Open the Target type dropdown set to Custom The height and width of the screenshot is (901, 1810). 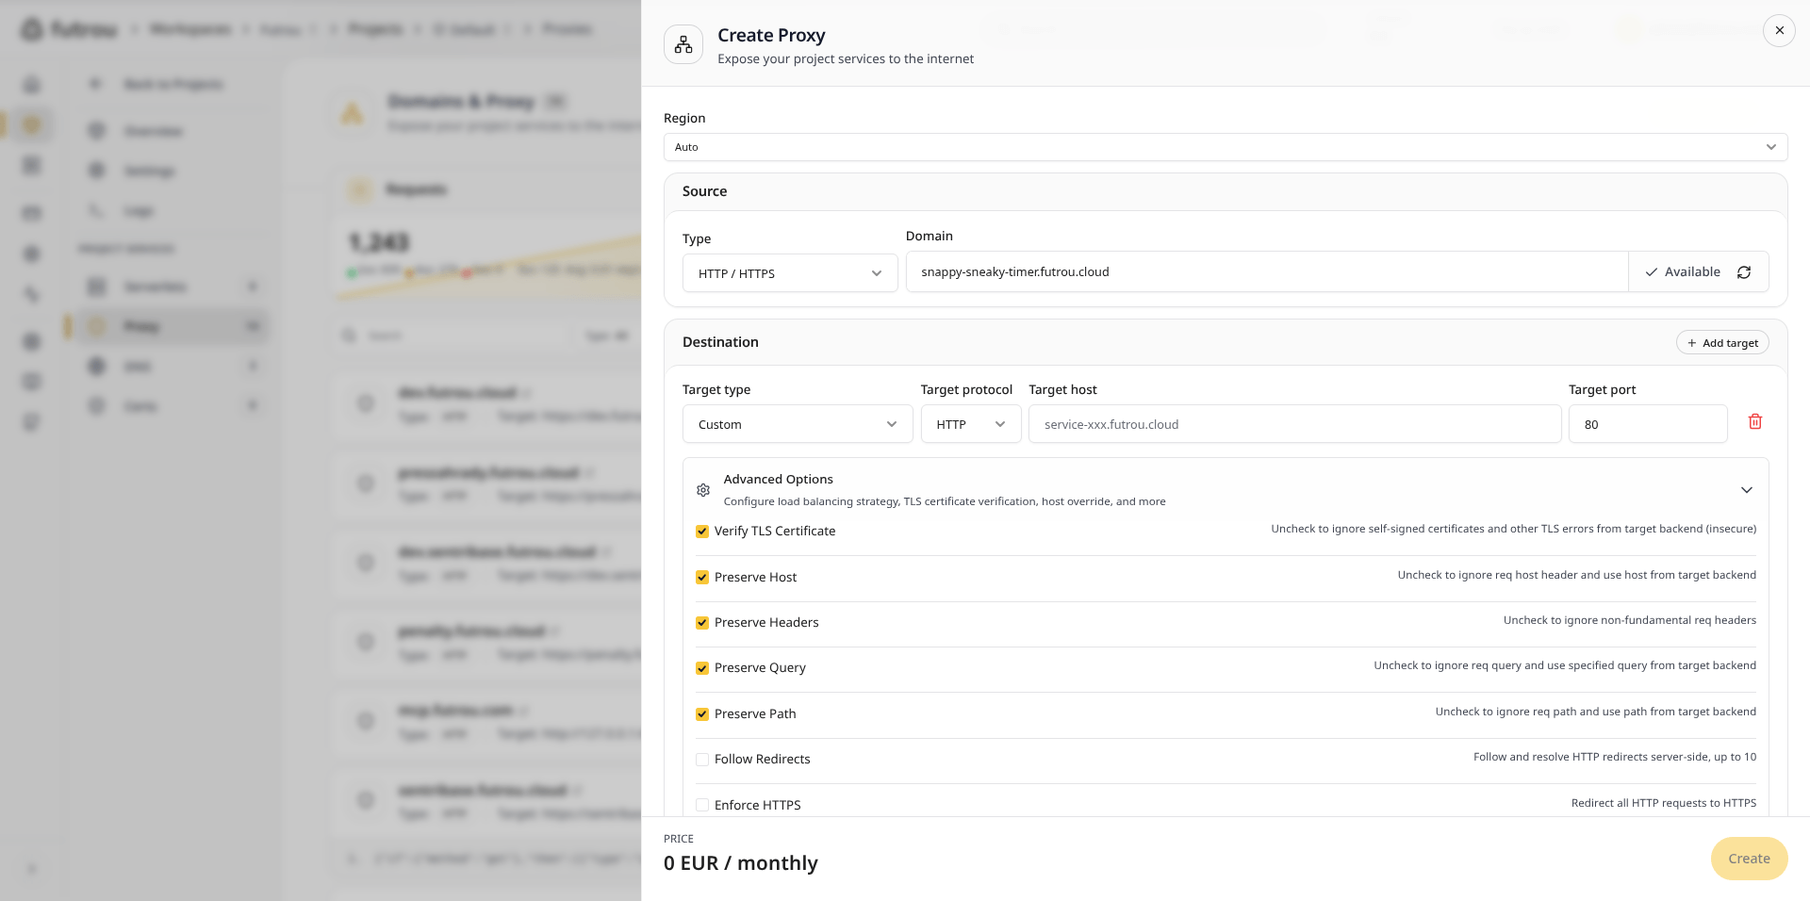point(798,424)
